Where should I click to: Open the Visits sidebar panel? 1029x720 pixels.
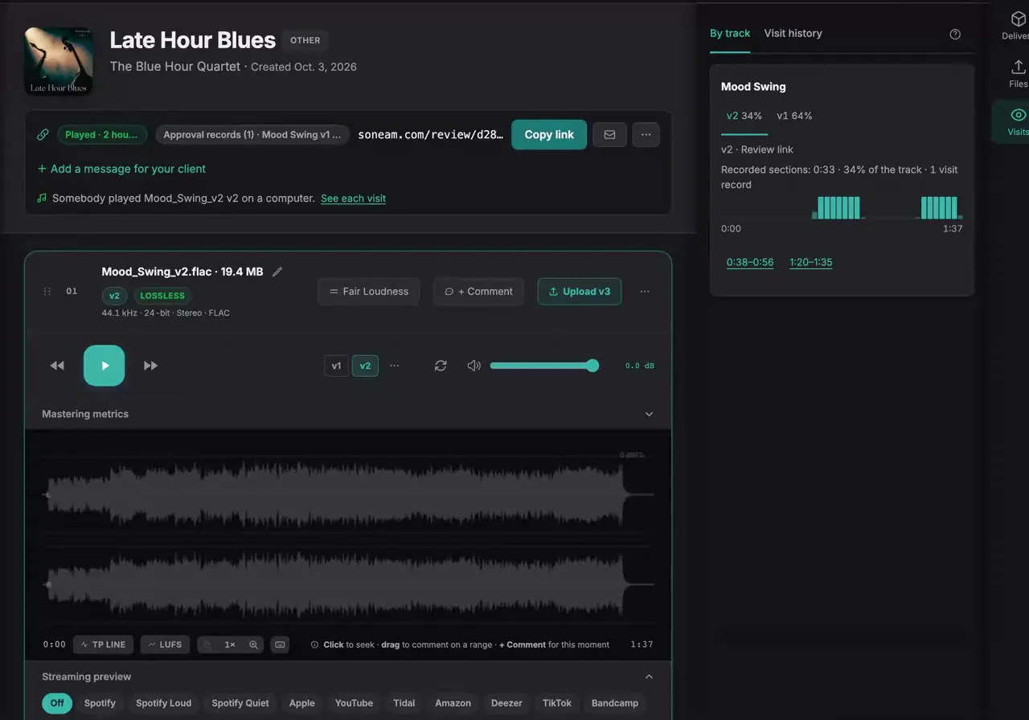click(x=1018, y=122)
